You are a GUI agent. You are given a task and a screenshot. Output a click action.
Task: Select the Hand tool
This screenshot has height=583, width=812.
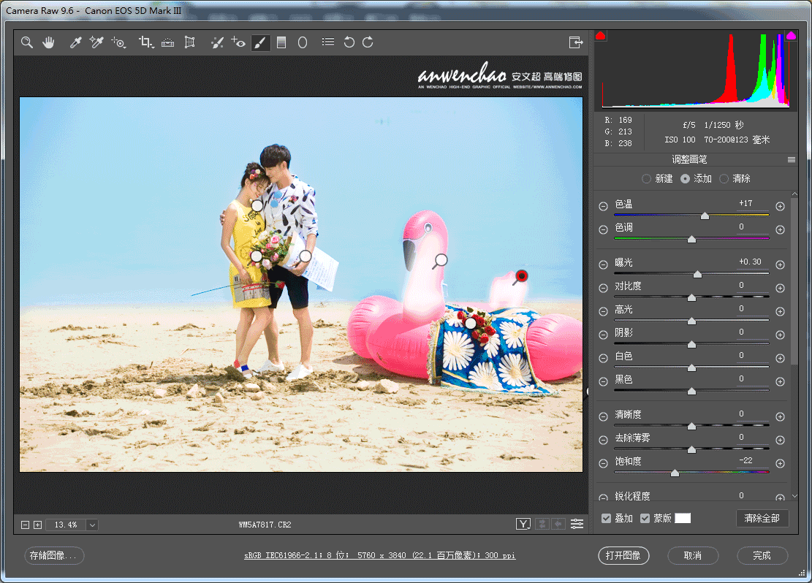pos(48,42)
